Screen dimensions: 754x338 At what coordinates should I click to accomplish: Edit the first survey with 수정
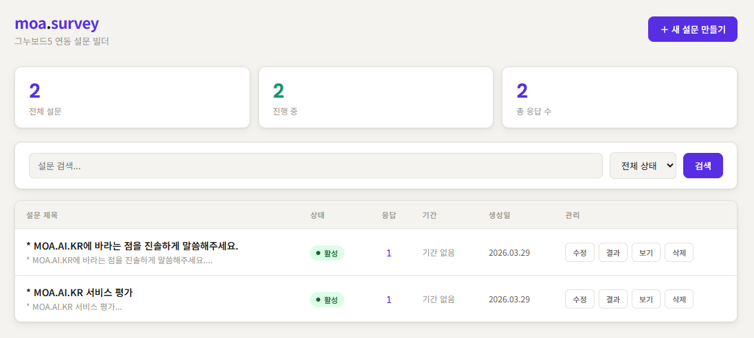pyautogui.click(x=579, y=253)
